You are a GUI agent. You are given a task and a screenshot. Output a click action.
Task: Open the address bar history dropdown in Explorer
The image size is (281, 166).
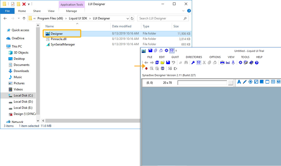click(x=127, y=18)
